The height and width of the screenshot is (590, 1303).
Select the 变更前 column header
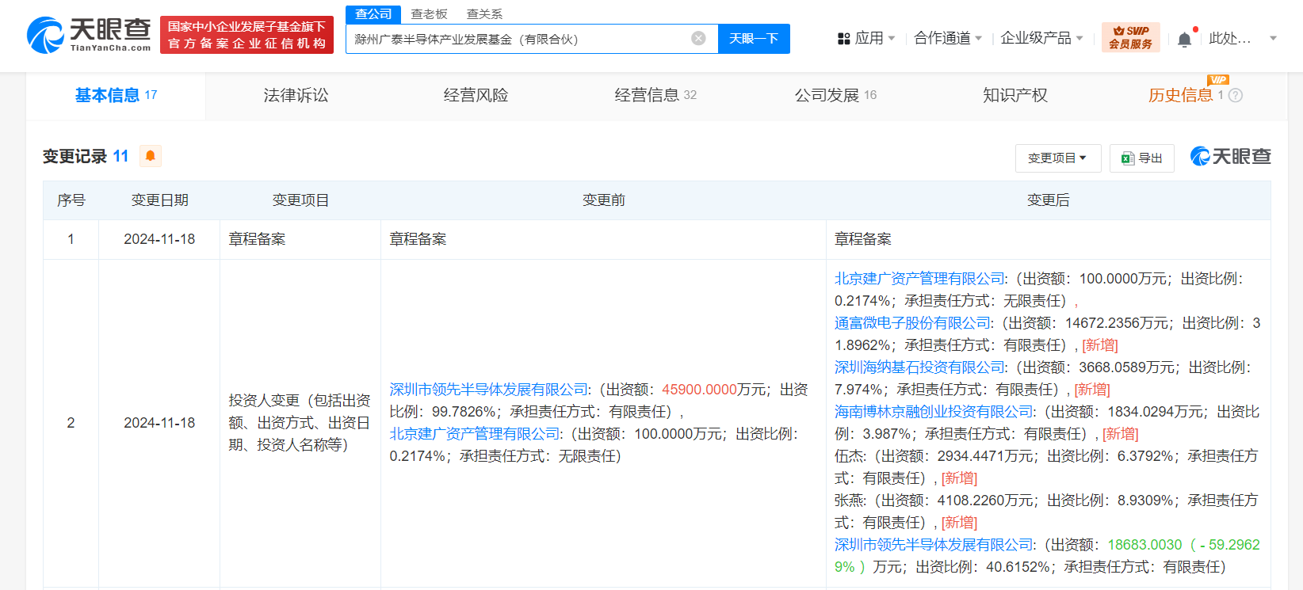click(603, 200)
